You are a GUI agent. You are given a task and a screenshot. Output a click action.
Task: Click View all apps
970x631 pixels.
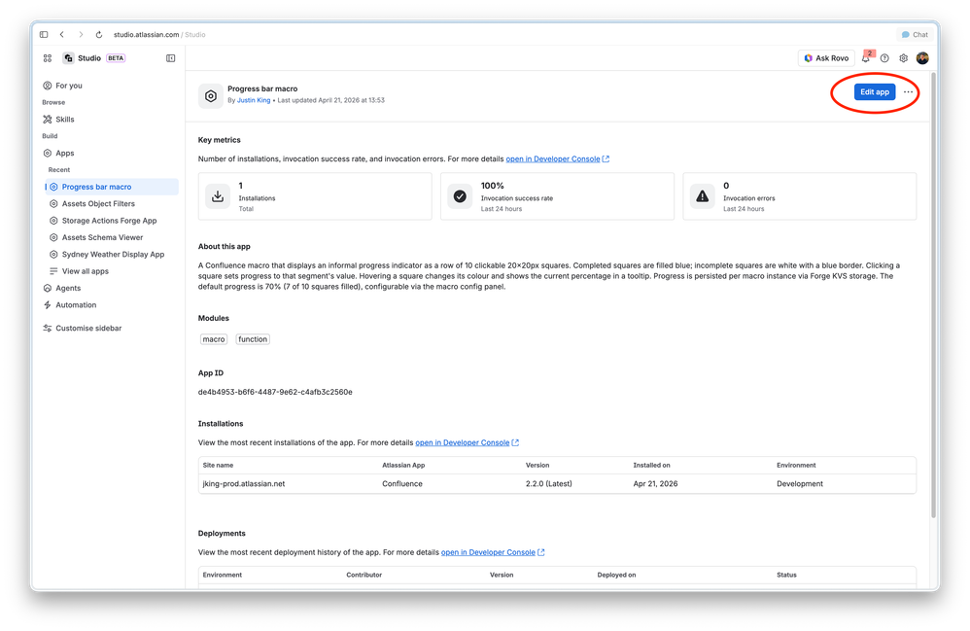85,271
